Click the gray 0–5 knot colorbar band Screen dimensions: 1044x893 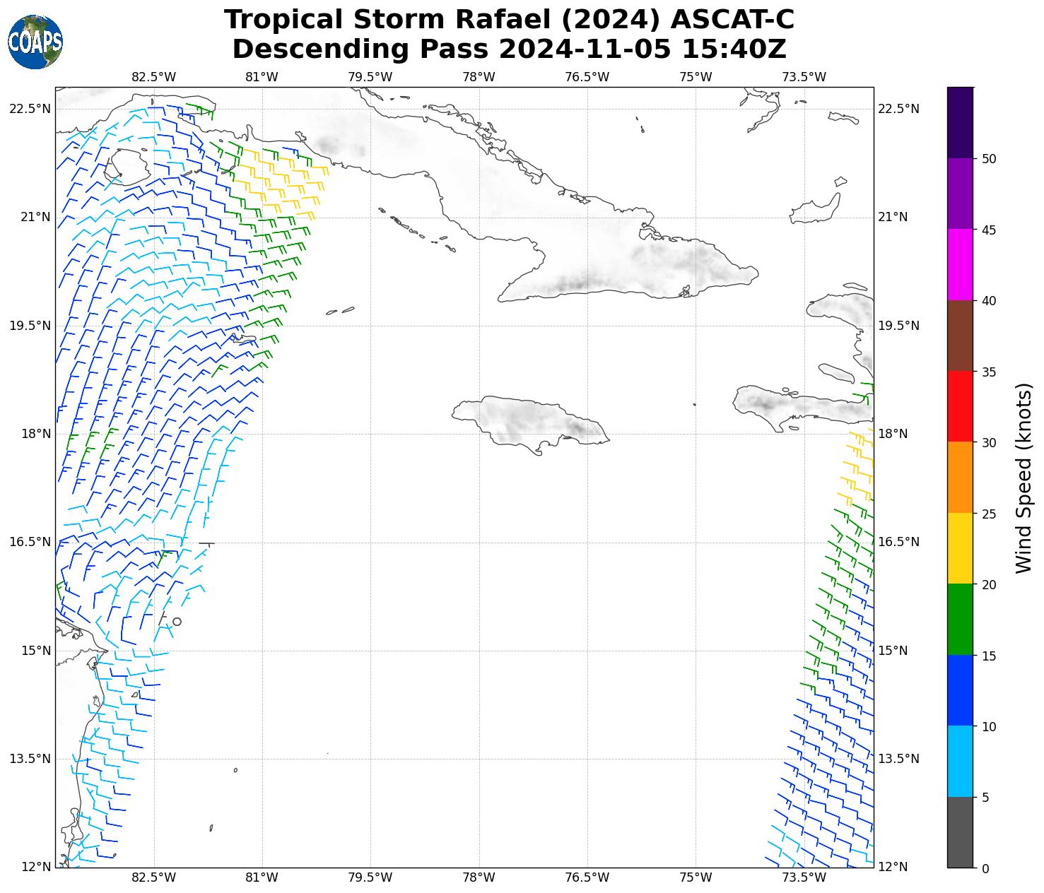coord(960,832)
